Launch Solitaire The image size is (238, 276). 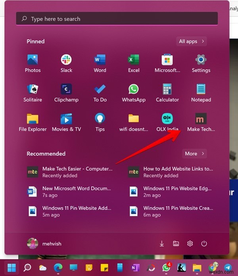click(x=33, y=93)
